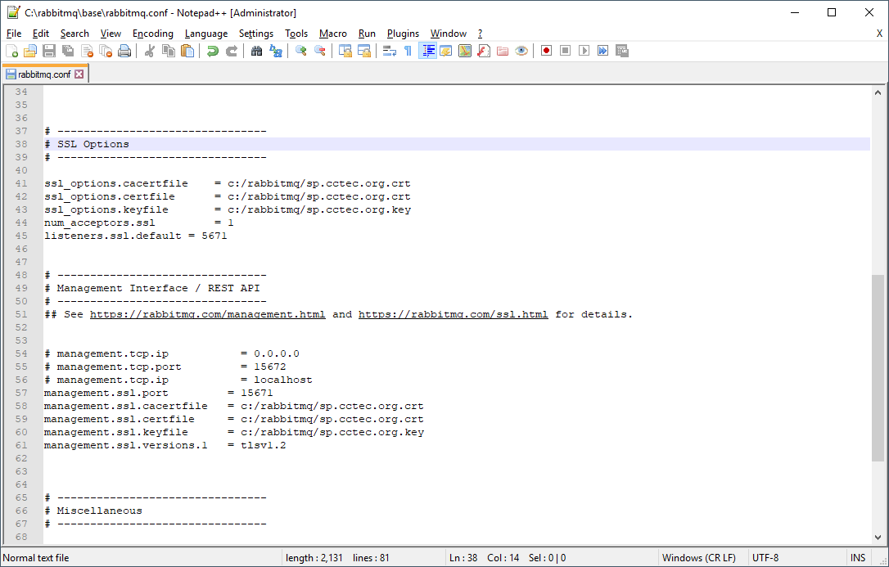Open the Encoding menu
Image resolution: width=889 pixels, height=567 pixels.
coord(153,34)
